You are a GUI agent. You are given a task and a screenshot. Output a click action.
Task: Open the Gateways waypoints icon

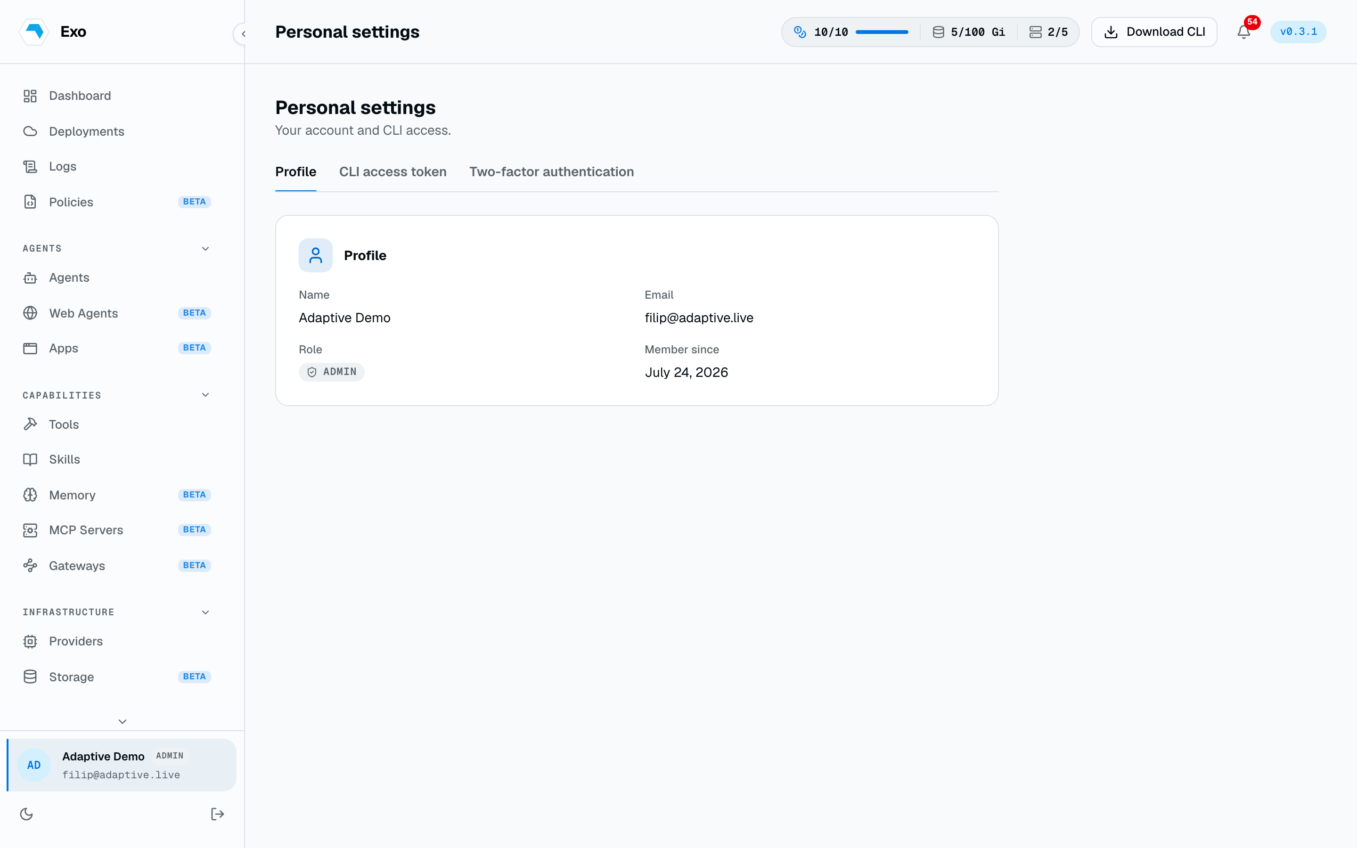(30, 565)
